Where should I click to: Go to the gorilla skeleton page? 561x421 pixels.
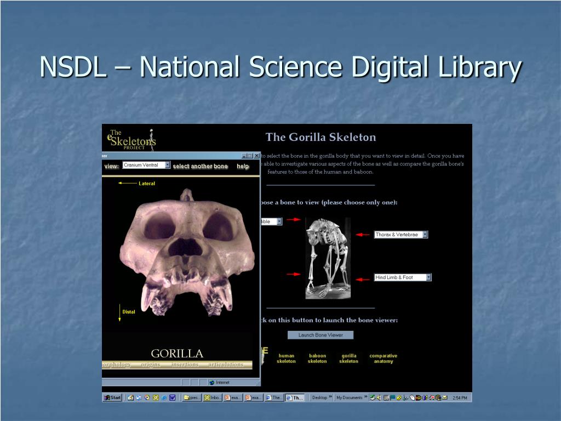[349, 359]
